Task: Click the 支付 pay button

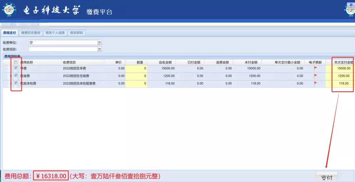Action: [327, 176]
